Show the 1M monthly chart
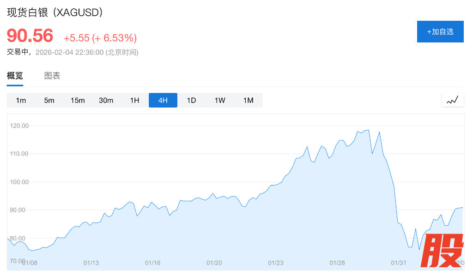The height and width of the screenshot is (276, 473). 248,100
